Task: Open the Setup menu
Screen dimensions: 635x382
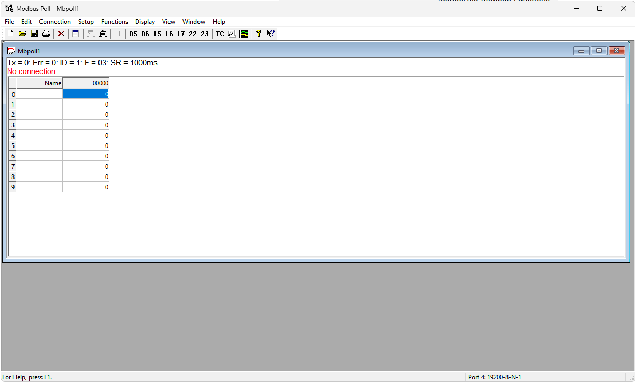Action: click(x=86, y=22)
